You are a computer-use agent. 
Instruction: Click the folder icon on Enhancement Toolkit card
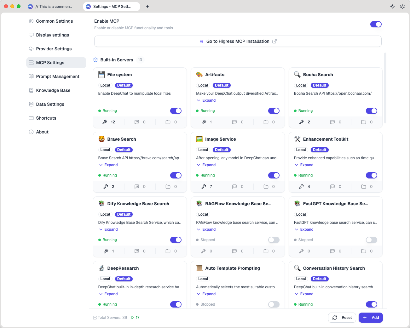click(x=364, y=187)
